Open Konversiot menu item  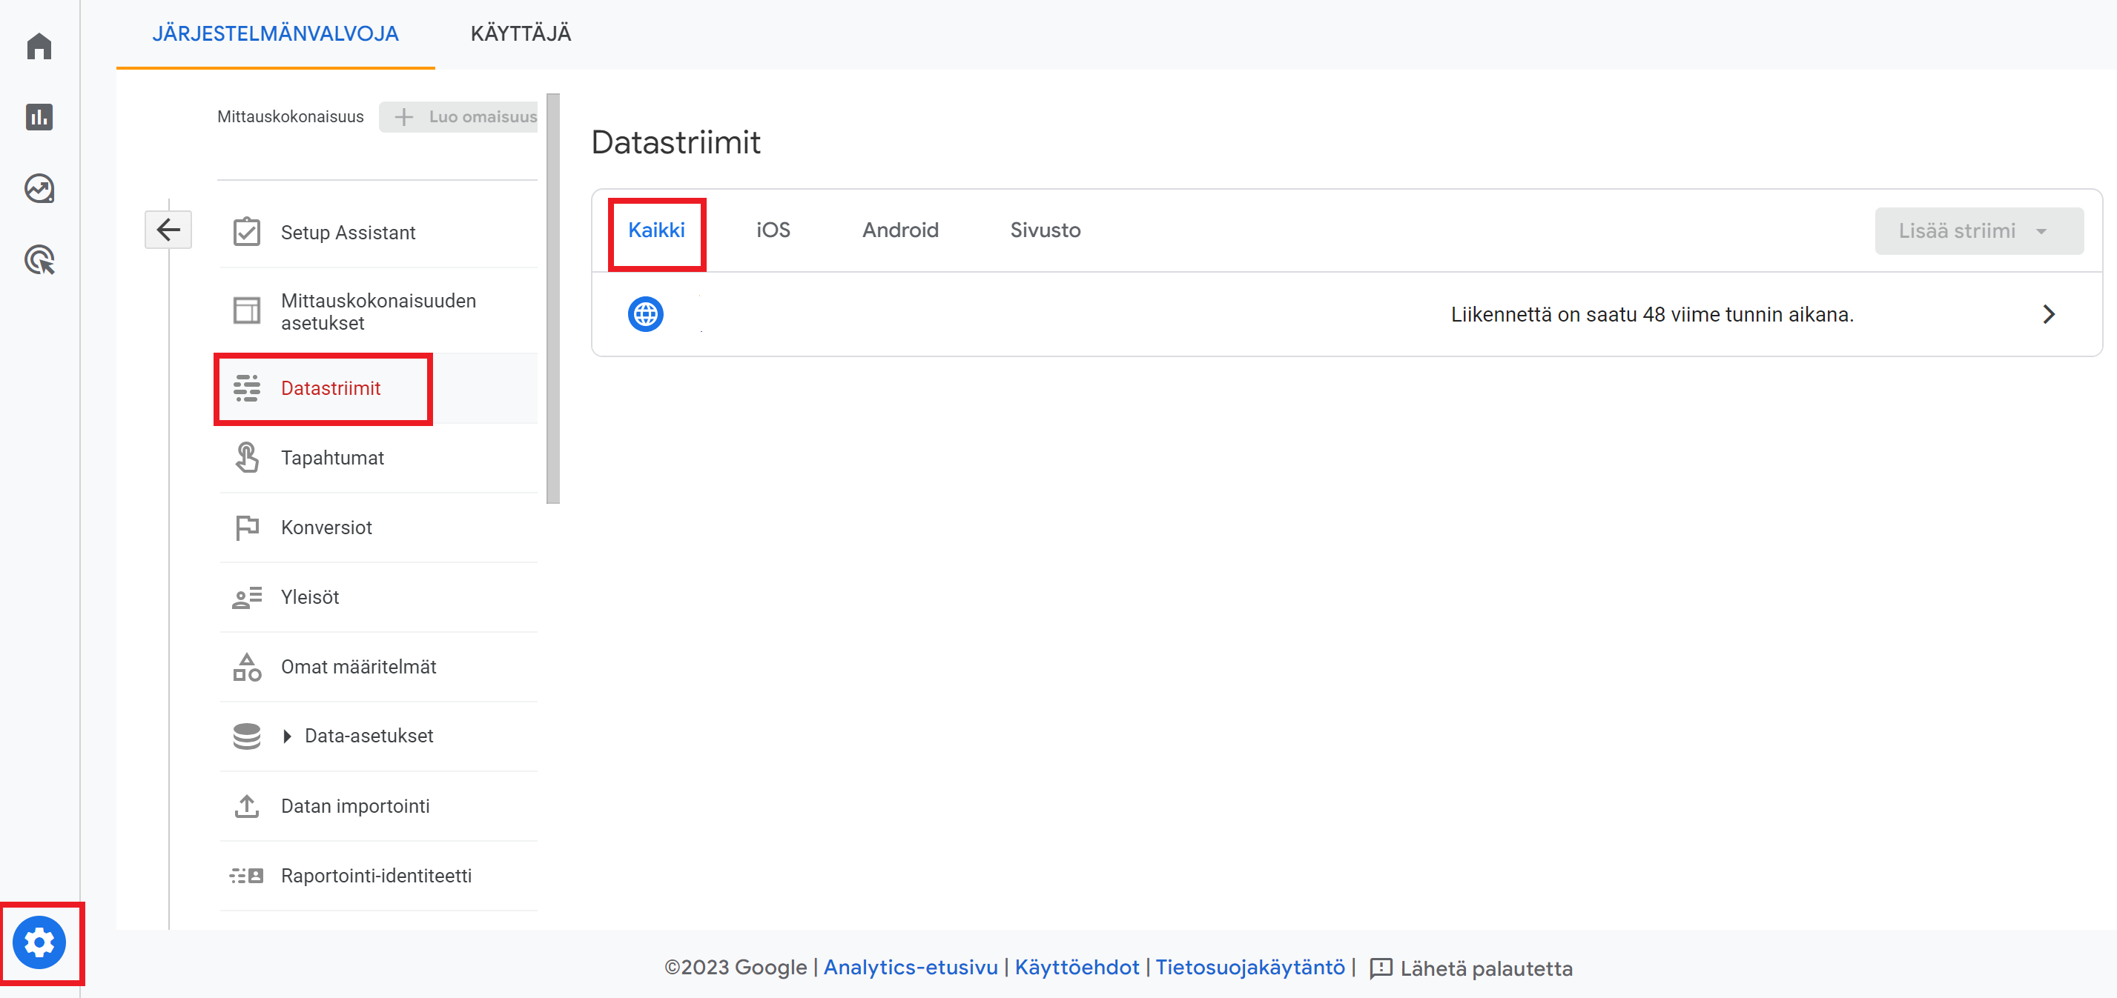(326, 528)
